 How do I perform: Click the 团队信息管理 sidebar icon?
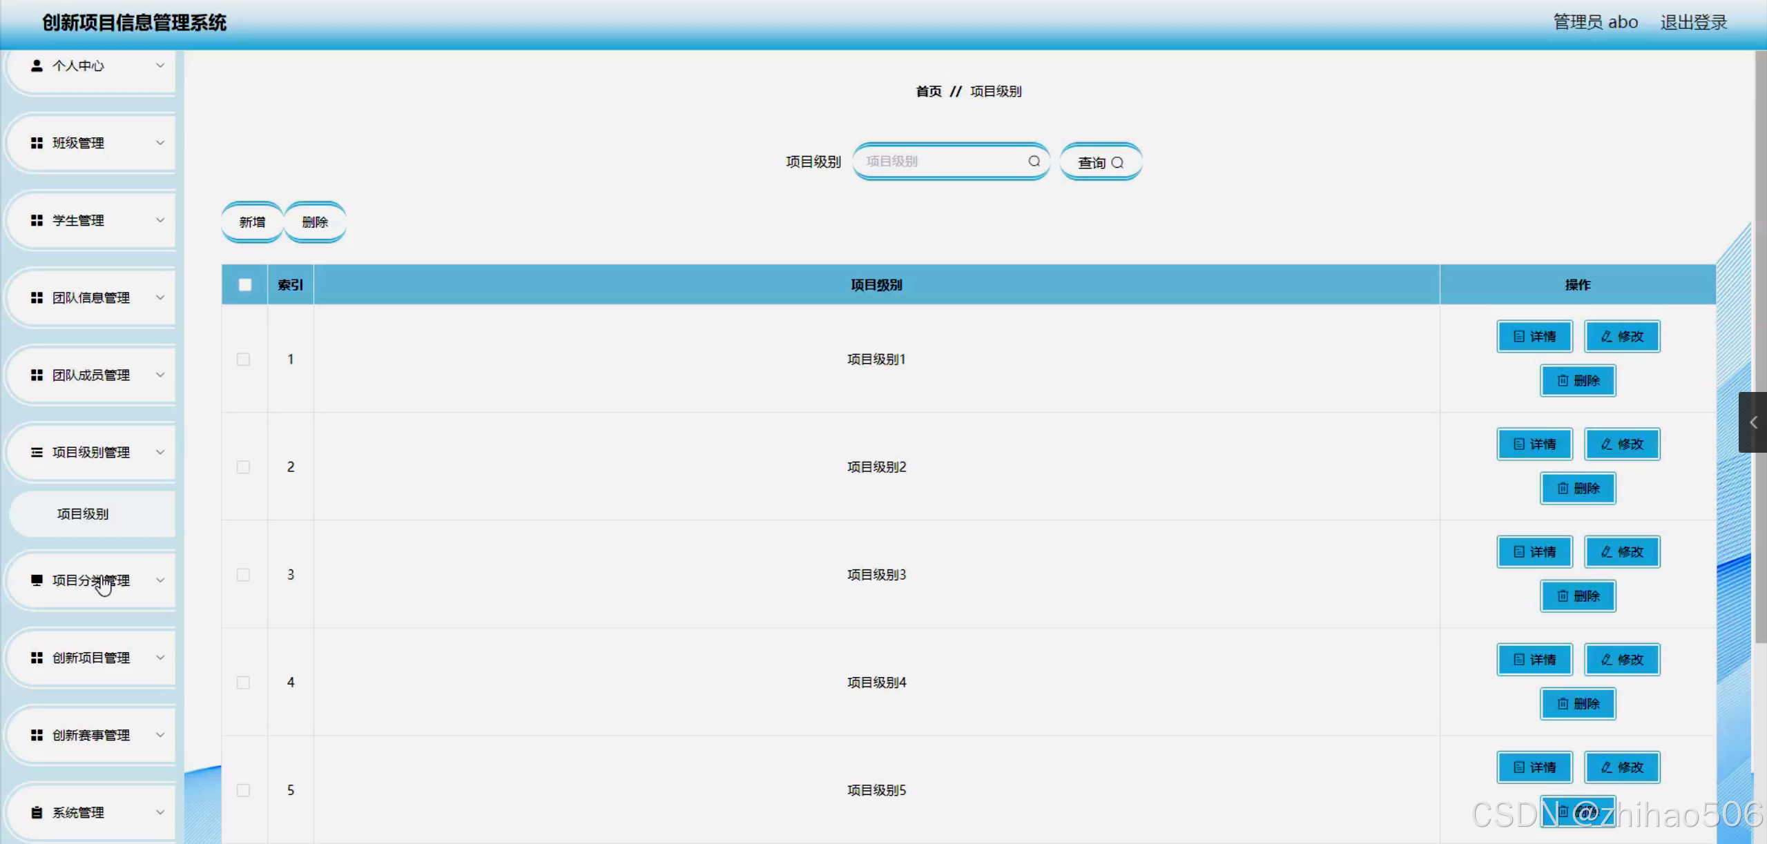click(x=36, y=297)
